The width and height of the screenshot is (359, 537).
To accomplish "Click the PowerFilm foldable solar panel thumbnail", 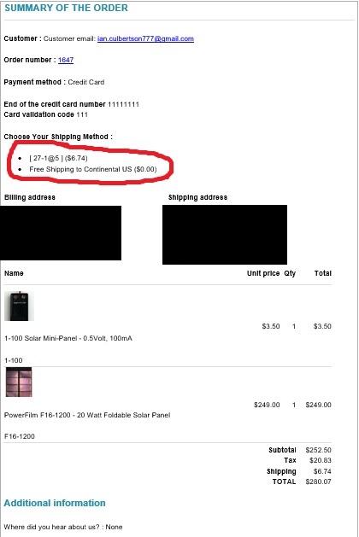I will (x=19, y=382).
